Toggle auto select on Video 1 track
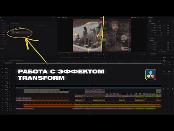Viewport: 174px width, 131px height. pos(7,104)
